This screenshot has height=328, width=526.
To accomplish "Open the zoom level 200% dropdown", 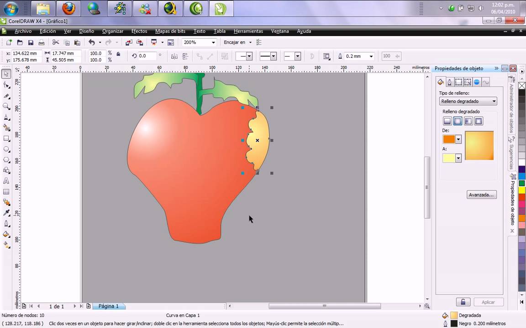I will (213, 42).
